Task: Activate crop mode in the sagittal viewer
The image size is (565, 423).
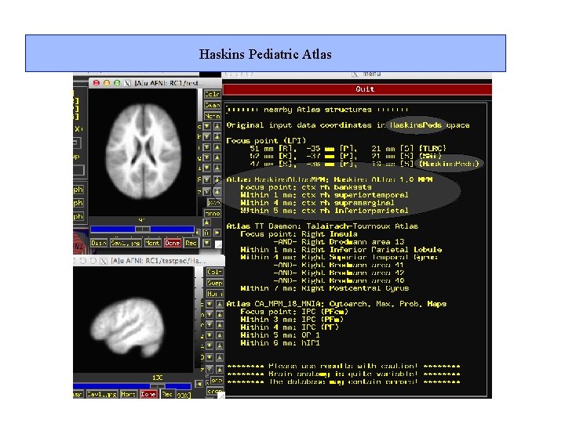Action: [215, 391]
